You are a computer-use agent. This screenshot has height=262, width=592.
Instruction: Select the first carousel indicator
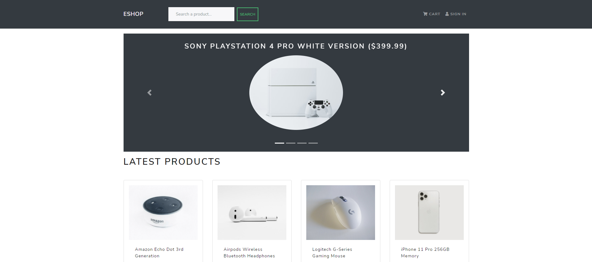(279, 143)
